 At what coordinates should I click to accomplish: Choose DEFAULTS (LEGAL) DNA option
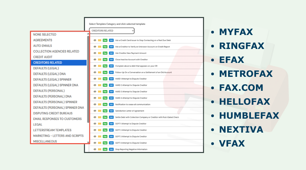tap(59, 74)
